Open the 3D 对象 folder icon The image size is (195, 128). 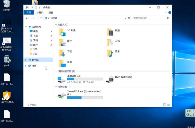pos(62,32)
